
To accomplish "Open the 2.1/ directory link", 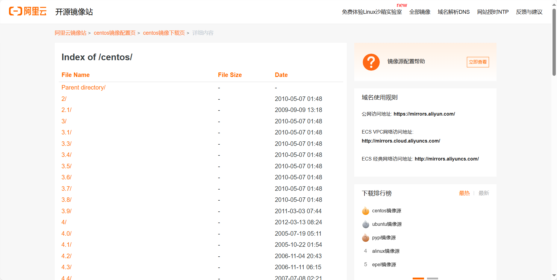I will tap(66, 110).
